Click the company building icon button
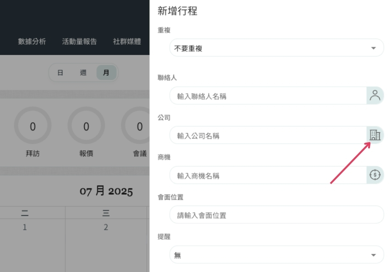Image resolution: width=392 pixels, height=272 pixels. (375, 135)
